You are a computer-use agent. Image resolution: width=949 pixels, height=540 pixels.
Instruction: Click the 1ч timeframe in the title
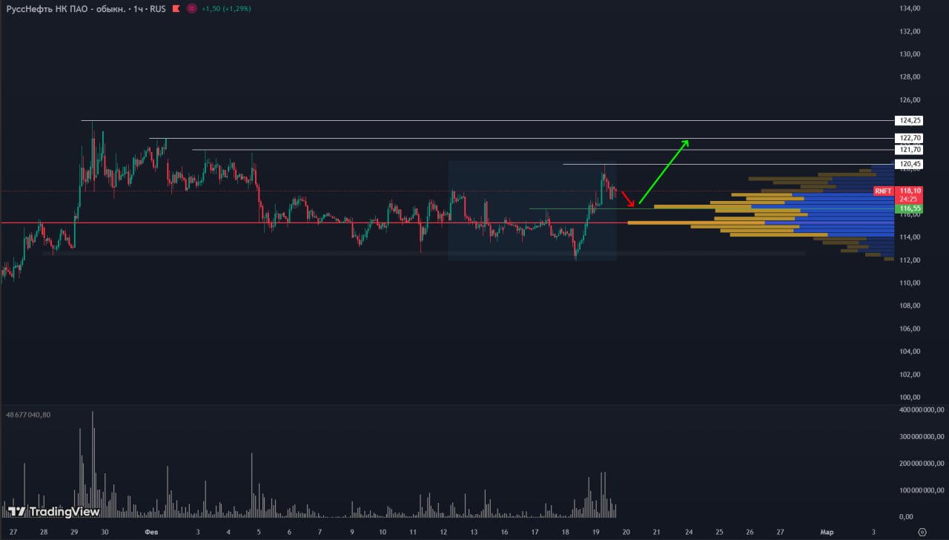(139, 9)
